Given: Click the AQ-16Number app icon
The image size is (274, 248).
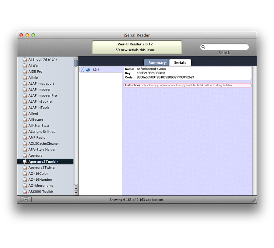Looking at the screenshot, I should click(25, 180).
